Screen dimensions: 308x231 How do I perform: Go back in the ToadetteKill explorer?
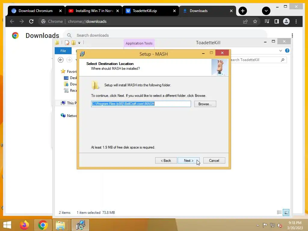click(60, 60)
